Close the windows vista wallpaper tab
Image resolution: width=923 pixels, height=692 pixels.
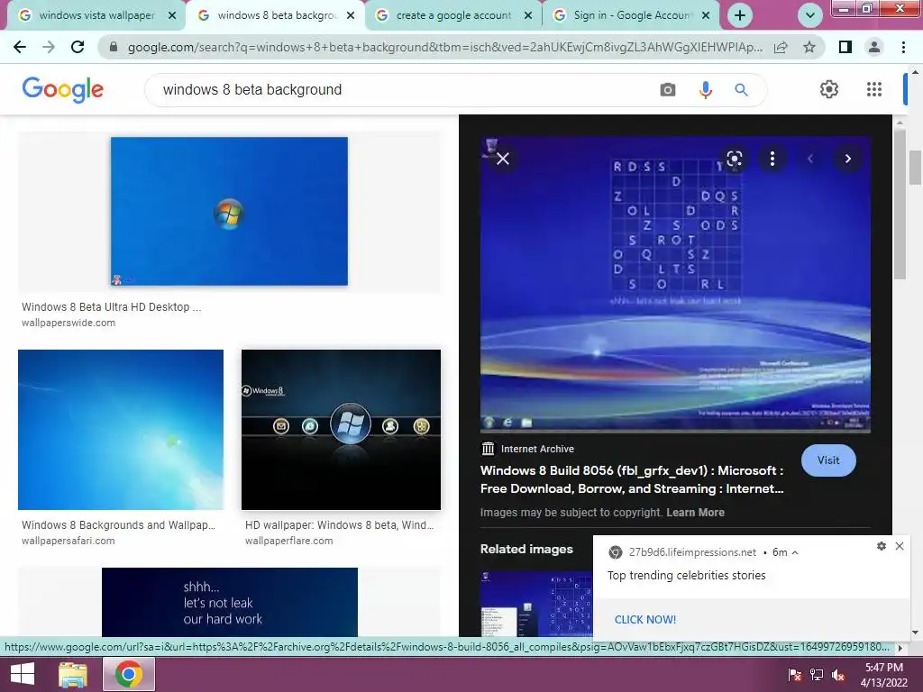[172, 16]
